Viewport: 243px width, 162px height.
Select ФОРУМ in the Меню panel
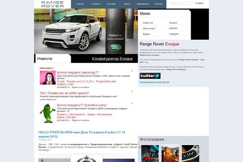[173, 28]
